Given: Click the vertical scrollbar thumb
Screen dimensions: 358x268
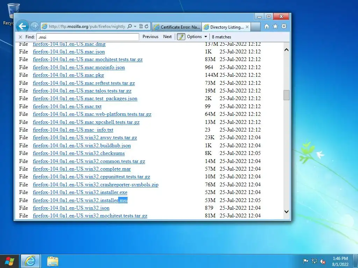Looking at the screenshot, I should coord(286,95).
